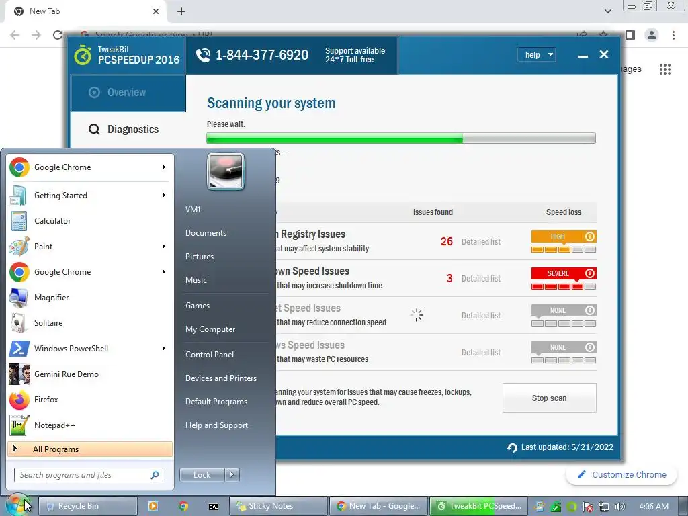Viewport: 688px width, 516px height.
Task: Click the Last updated refresh icon
Action: point(511,447)
